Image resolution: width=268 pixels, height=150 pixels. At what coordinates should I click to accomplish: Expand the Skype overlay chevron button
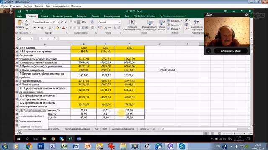click(209, 51)
